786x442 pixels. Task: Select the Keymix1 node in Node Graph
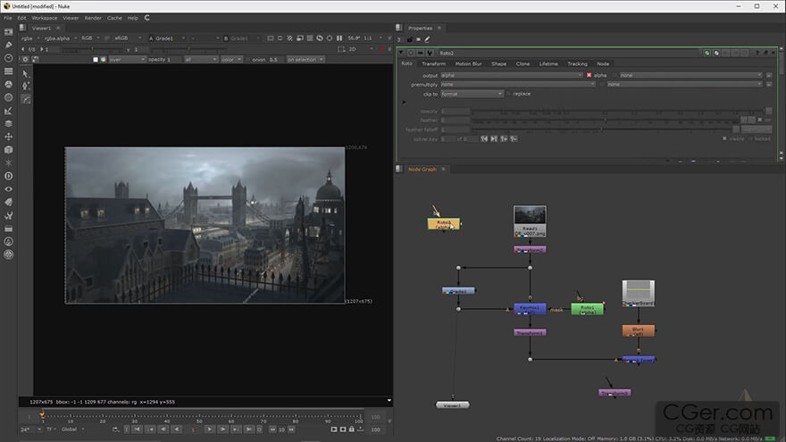tap(530, 309)
